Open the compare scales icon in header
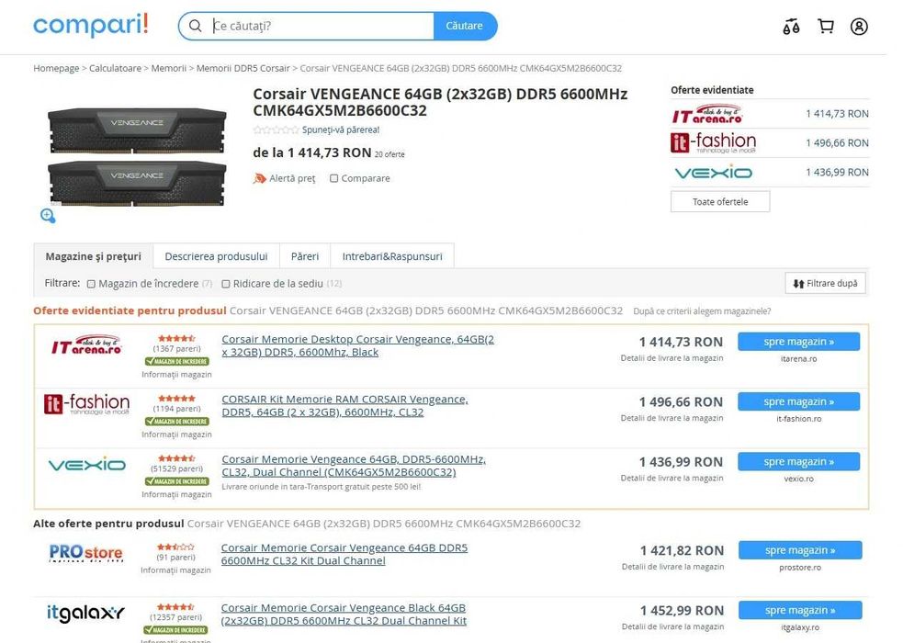Viewport: 903px width, 643px height. point(791,27)
